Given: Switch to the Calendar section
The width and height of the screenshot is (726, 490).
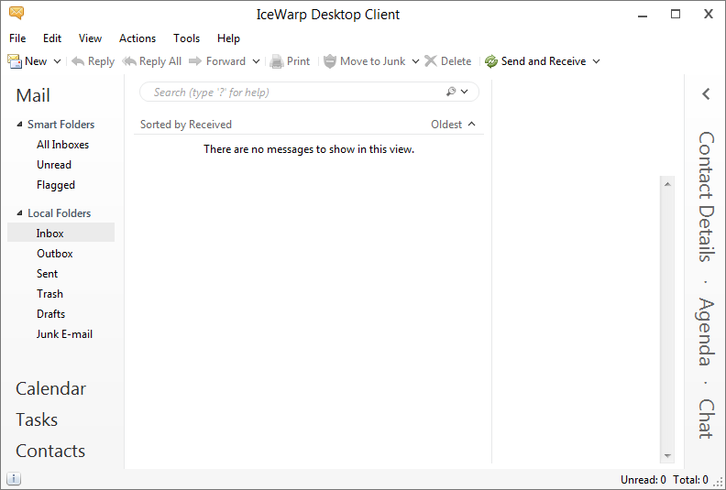Looking at the screenshot, I should click(50, 388).
